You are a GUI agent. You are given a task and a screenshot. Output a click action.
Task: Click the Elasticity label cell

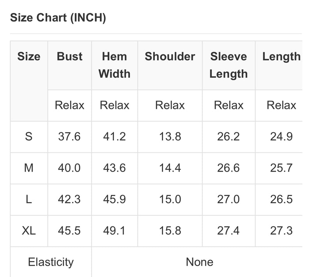(x=51, y=262)
